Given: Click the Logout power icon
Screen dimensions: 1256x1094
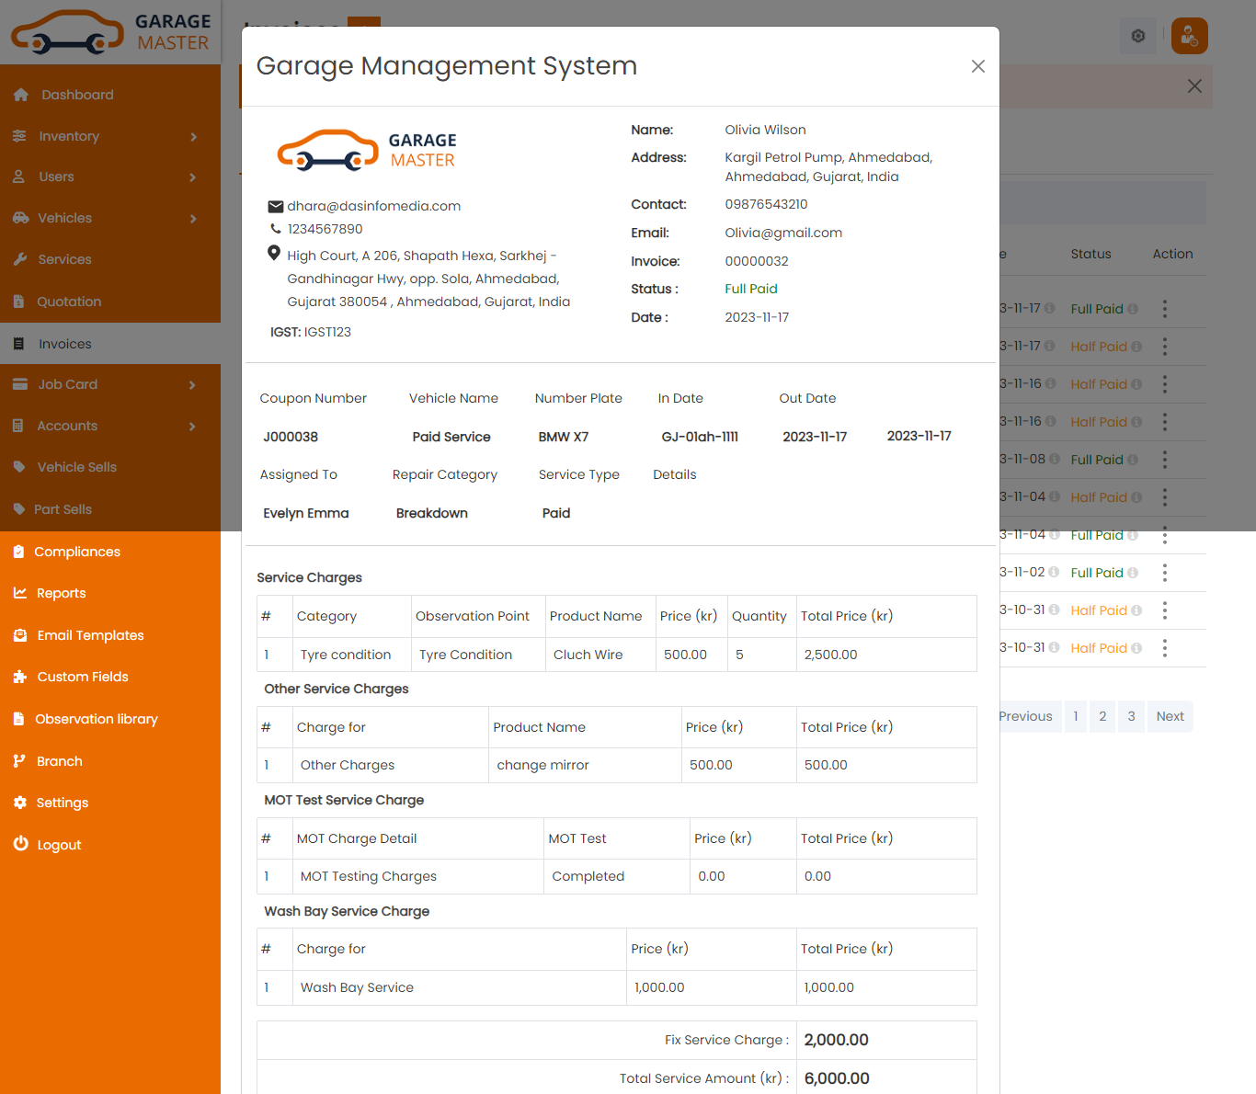Looking at the screenshot, I should coord(21,844).
